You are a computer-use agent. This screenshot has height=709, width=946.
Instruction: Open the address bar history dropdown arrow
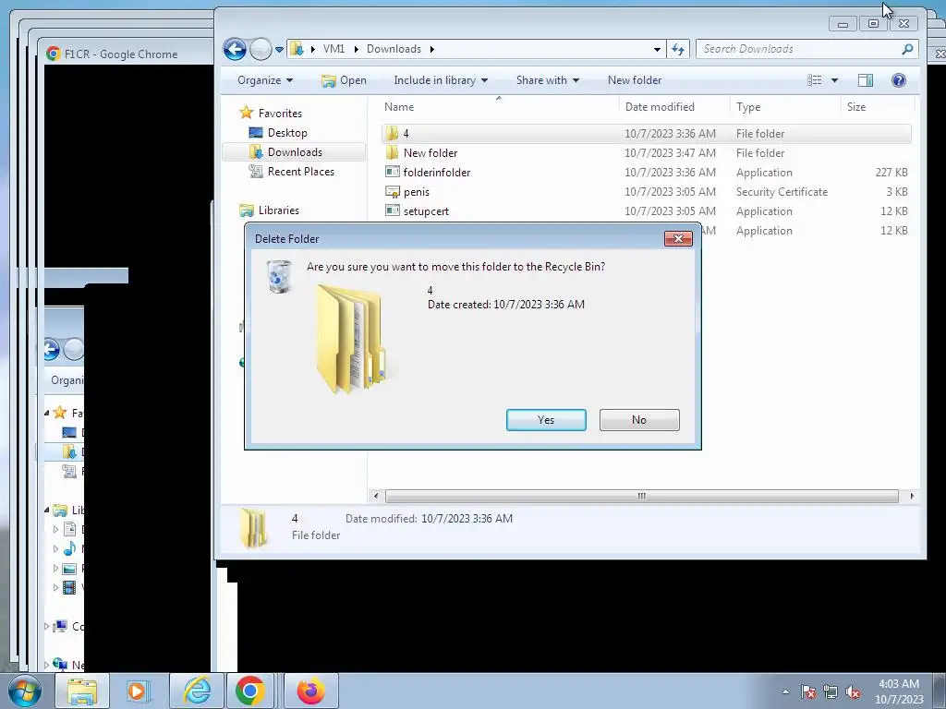(x=657, y=50)
